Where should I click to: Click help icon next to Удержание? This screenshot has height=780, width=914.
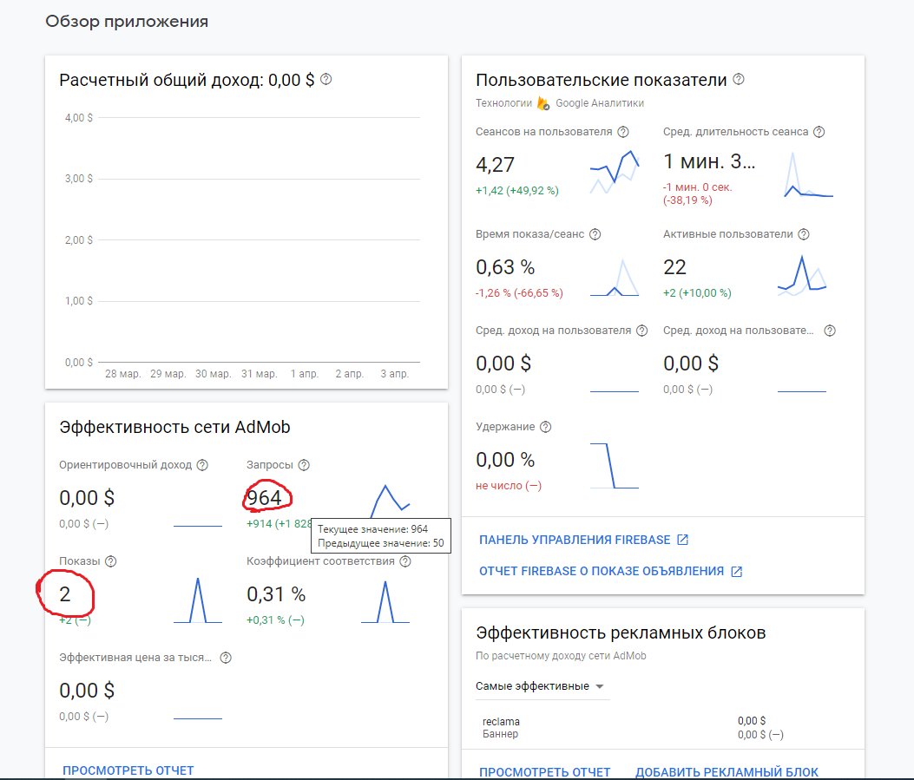tap(546, 426)
